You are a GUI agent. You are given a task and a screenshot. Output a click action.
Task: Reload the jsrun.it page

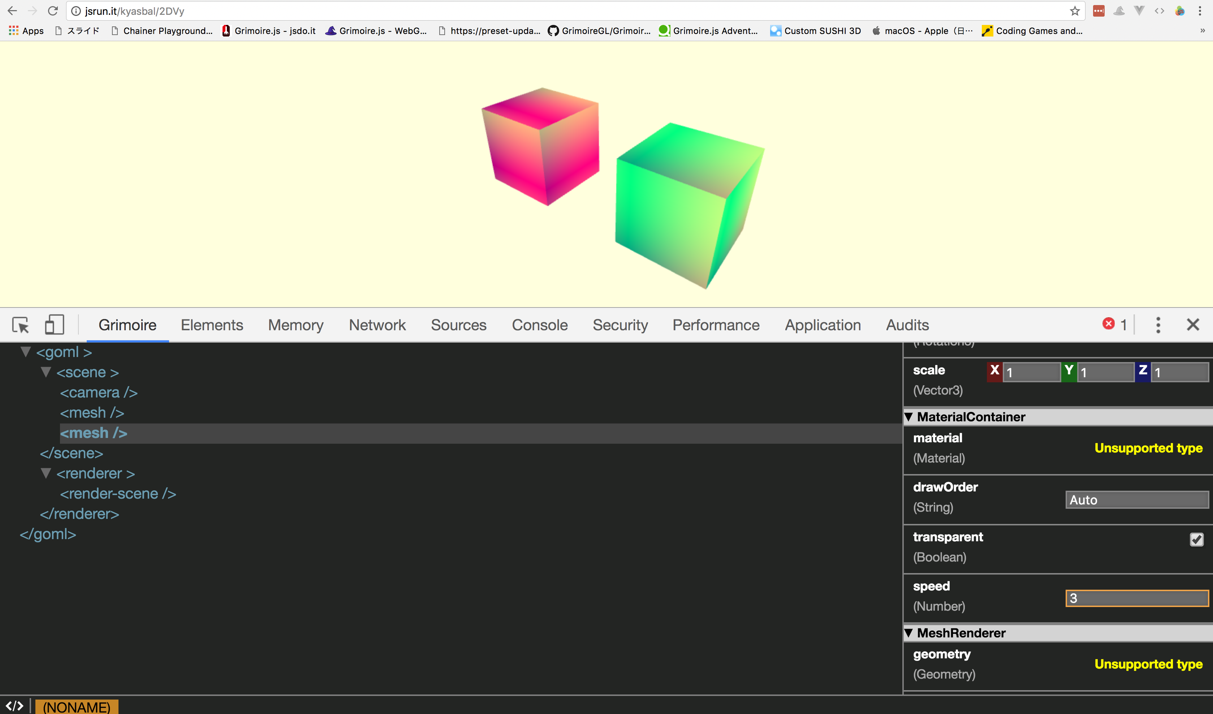53,10
